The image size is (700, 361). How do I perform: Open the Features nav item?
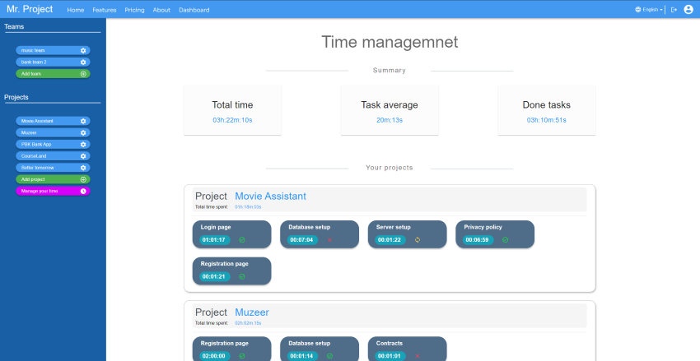pyautogui.click(x=105, y=10)
